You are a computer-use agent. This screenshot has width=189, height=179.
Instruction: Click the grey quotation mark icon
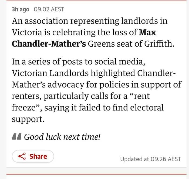tap(16, 137)
